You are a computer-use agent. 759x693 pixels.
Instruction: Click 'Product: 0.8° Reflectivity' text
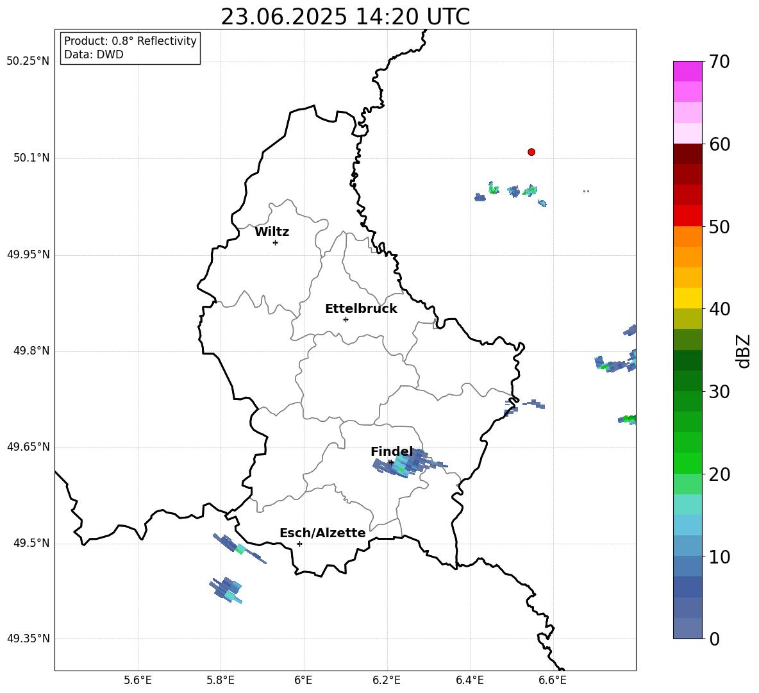(130, 41)
